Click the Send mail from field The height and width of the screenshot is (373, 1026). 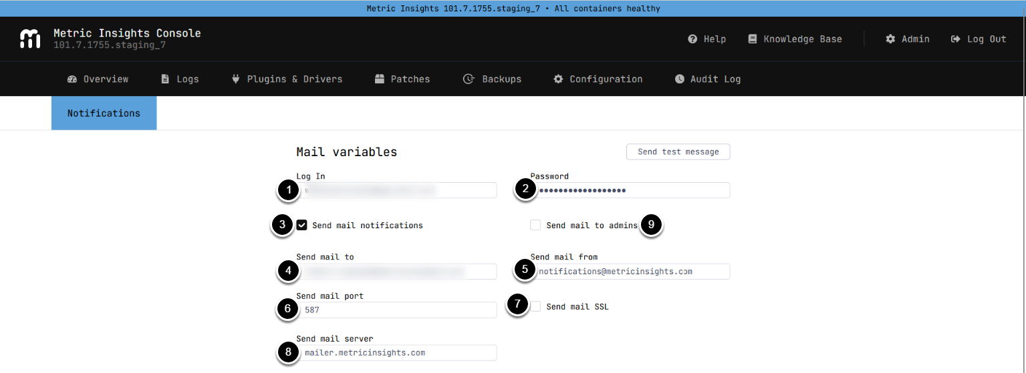(x=632, y=272)
